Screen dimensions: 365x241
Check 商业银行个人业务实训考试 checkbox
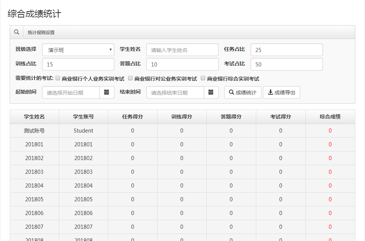pyautogui.click(x=58, y=78)
